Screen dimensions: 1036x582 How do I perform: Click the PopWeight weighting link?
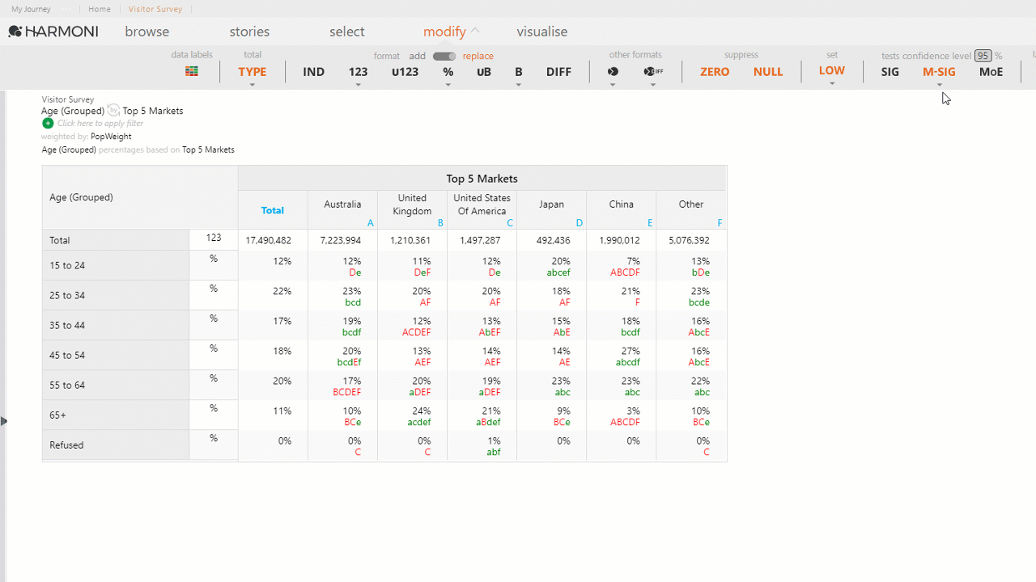click(x=111, y=137)
